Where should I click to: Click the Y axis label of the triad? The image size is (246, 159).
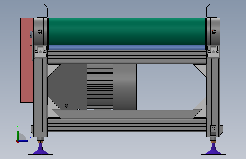[18, 127]
